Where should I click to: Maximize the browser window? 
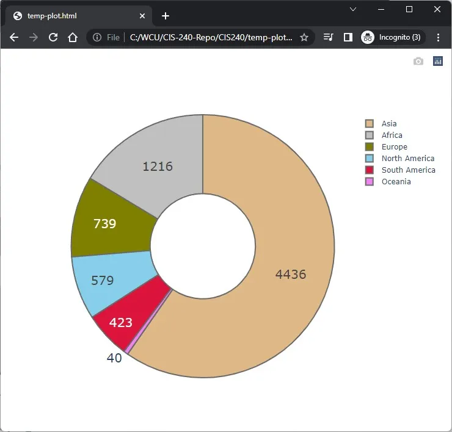click(x=409, y=9)
